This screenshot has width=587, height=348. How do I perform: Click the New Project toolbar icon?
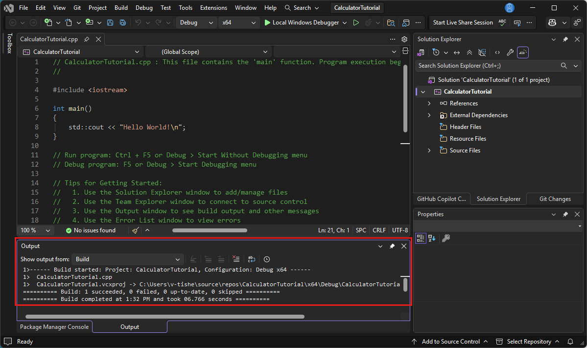click(x=48, y=23)
